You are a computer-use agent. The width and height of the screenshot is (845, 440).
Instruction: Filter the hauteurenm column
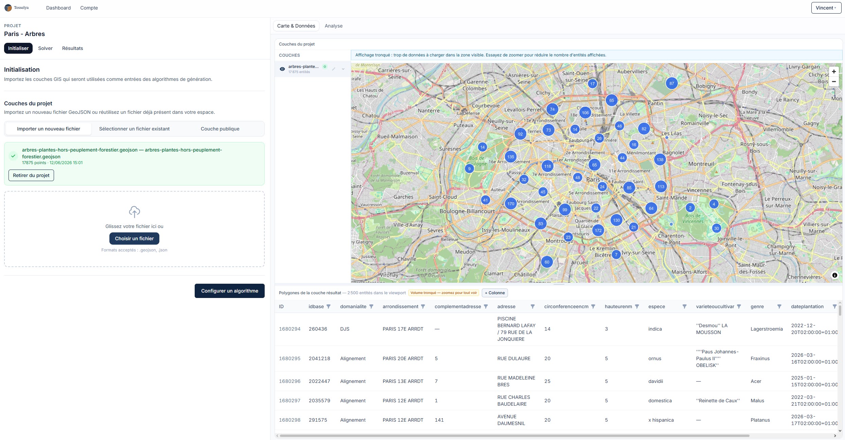637,306
